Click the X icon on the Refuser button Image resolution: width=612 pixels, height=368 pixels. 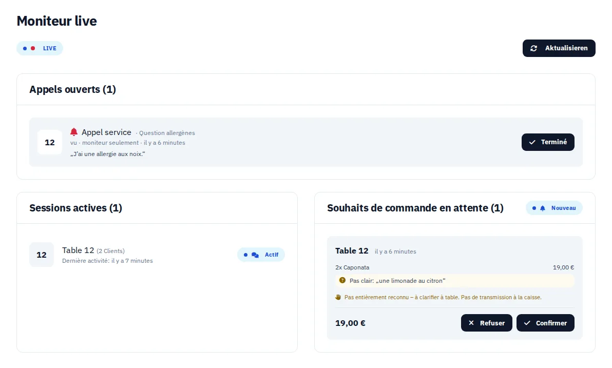point(471,323)
